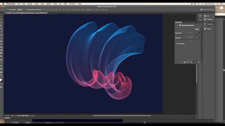Select the Lasso tool

click(1, 22)
